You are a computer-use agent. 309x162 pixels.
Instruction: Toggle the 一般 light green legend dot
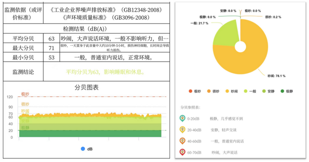[x=245, y=91]
